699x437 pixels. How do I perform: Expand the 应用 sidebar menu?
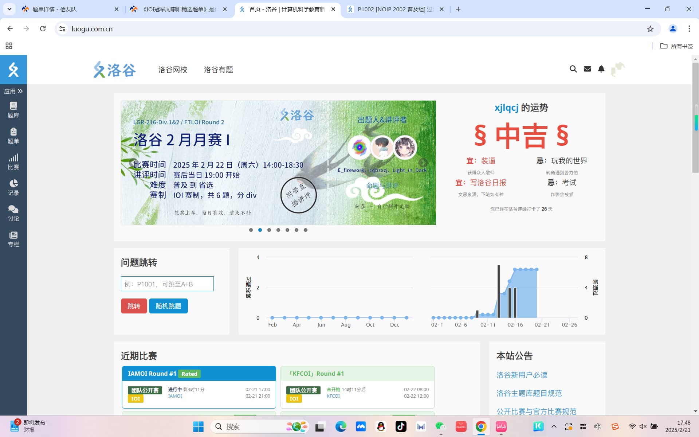pos(13,91)
